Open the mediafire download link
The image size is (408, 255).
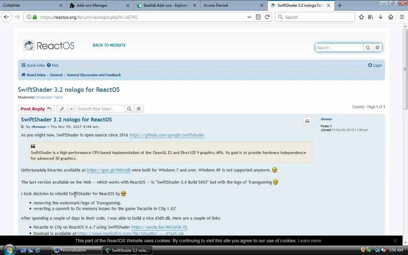pyautogui.click(x=131, y=233)
